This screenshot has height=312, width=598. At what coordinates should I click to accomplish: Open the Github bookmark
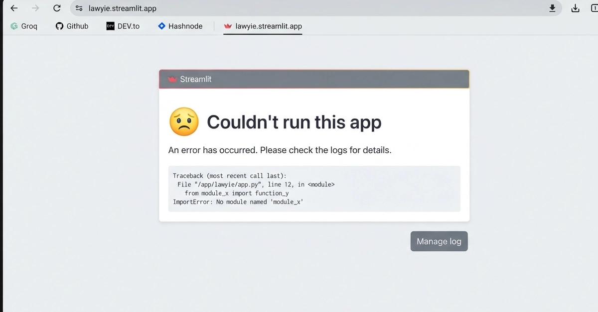pyautogui.click(x=72, y=26)
